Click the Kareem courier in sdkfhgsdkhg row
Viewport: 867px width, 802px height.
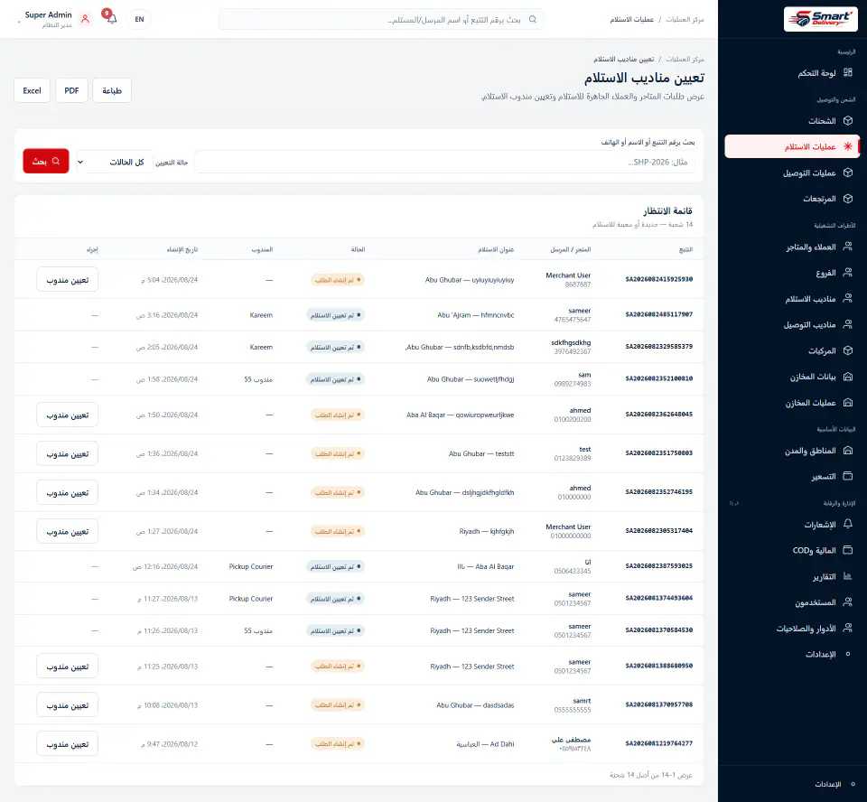(261, 348)
